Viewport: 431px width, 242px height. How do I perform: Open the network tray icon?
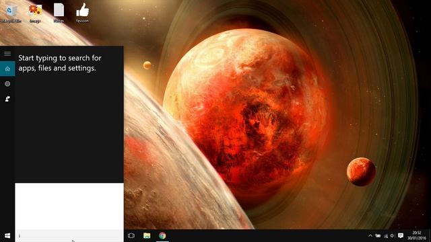pyautogui.click(x=386, y=236)
